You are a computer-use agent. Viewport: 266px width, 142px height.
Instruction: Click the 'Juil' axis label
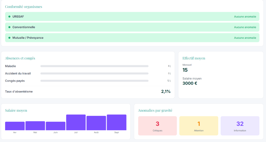(76, 132)
